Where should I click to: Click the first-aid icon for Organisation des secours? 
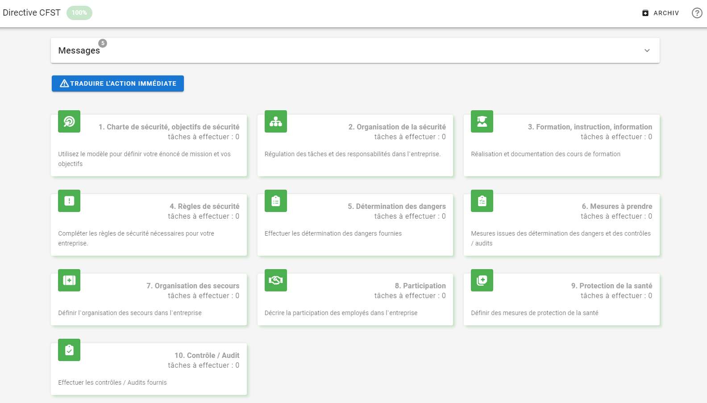pos(69,280)
